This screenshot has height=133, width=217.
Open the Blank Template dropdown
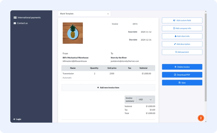coord(84,13)
